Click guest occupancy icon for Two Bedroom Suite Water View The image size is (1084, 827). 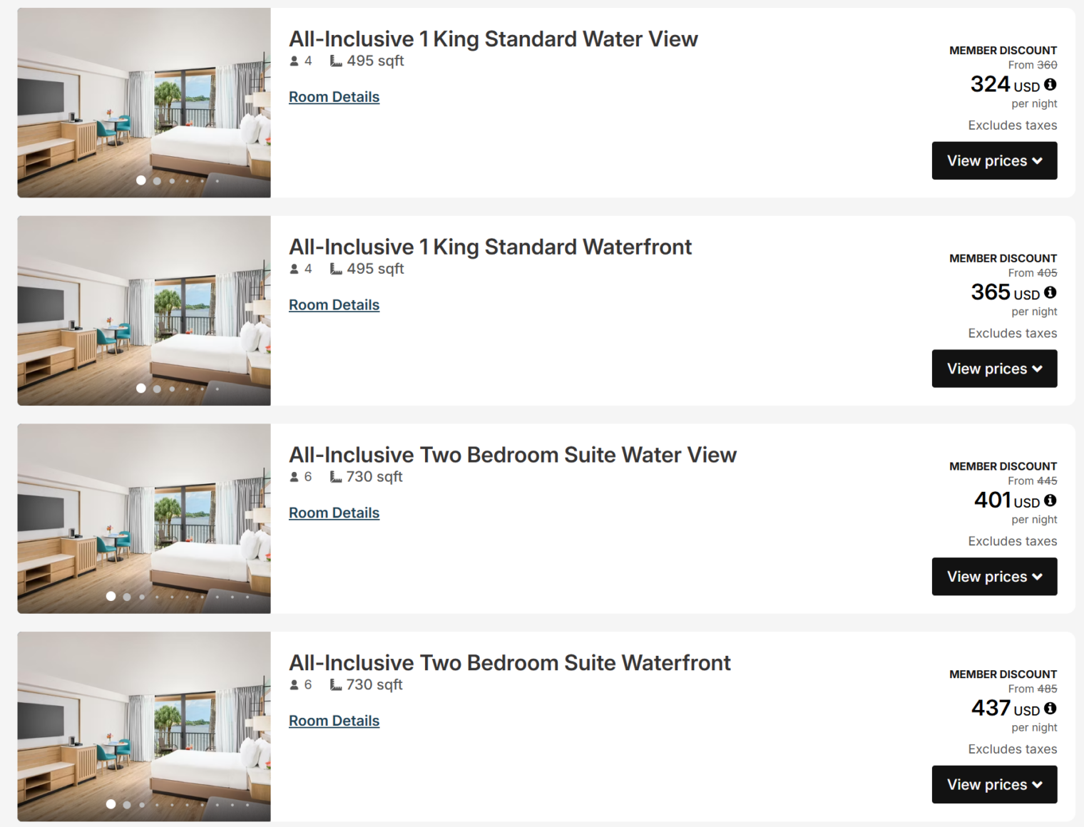[x=294, y=477]
